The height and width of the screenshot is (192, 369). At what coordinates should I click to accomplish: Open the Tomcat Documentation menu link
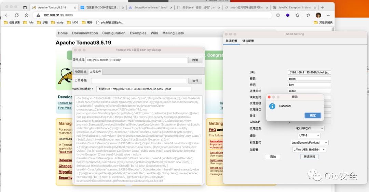click(x=85, y=33)
